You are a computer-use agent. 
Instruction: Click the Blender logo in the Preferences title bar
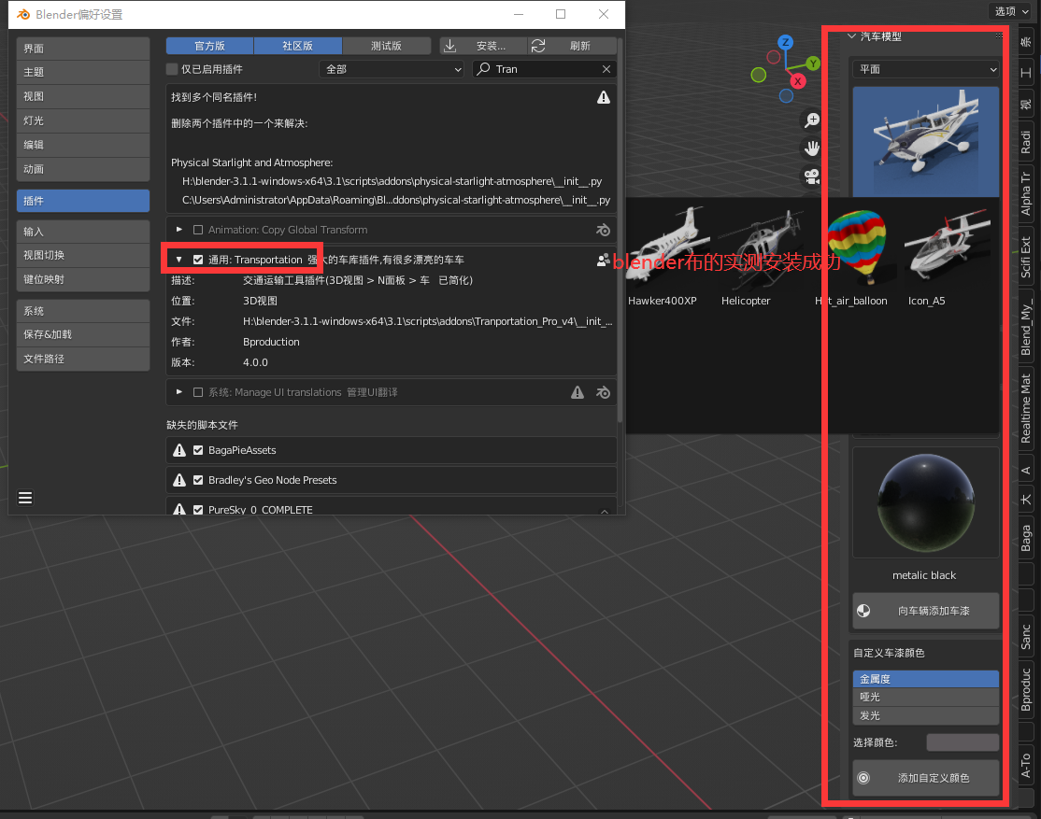click(x=23, y=15)
